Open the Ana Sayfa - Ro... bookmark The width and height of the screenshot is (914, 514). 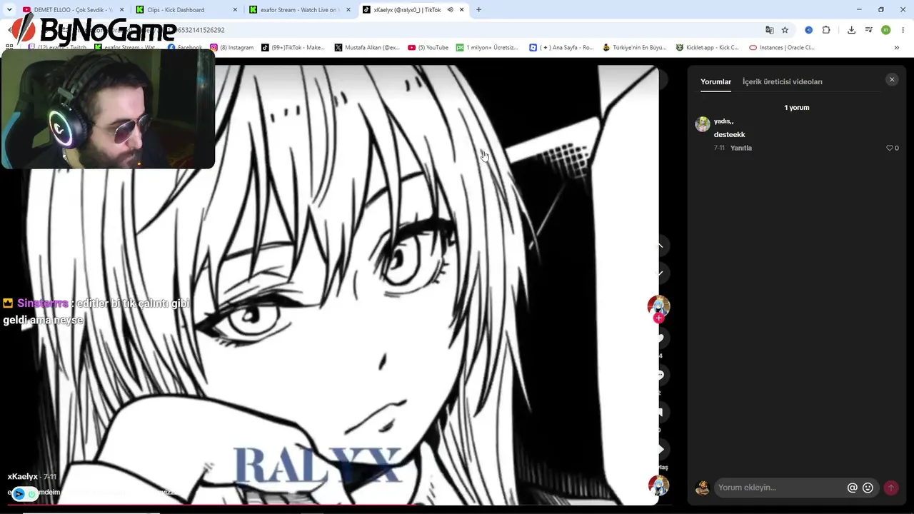(561, 48)
